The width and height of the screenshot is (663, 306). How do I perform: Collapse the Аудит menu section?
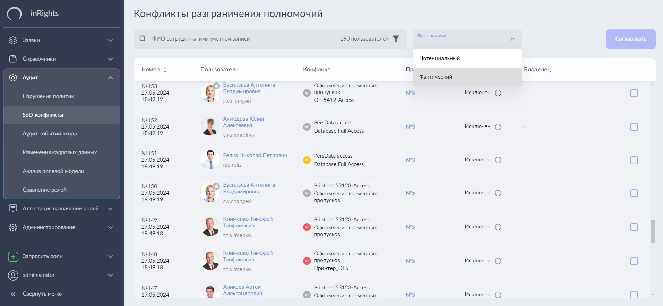pos(62,78)
